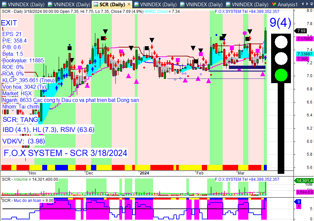
Task: Click IBD (4.1), HL (7.3), RSIV text
Action: pos(48,130)
